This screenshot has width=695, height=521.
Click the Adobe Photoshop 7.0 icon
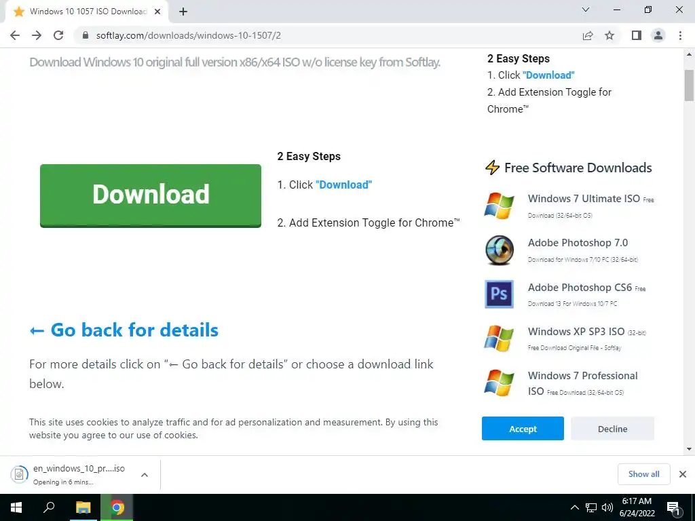tap(499, 250)
